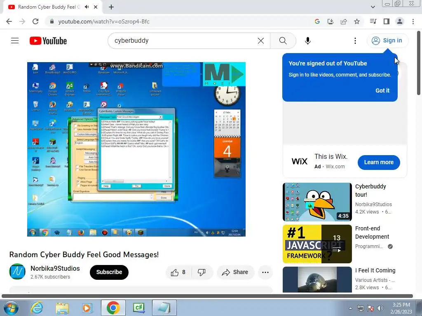This screenshot has width=422, height=316.
Task: Start voice search with the microphone
Action: pos(307,41)
